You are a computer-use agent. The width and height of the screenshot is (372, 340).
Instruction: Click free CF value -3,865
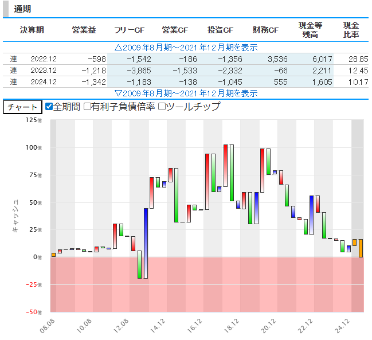click(139, 71)
